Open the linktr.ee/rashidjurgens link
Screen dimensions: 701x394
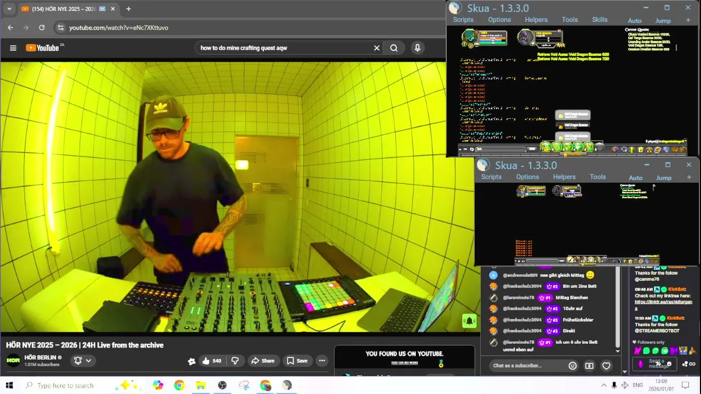(x=663, y=302)
